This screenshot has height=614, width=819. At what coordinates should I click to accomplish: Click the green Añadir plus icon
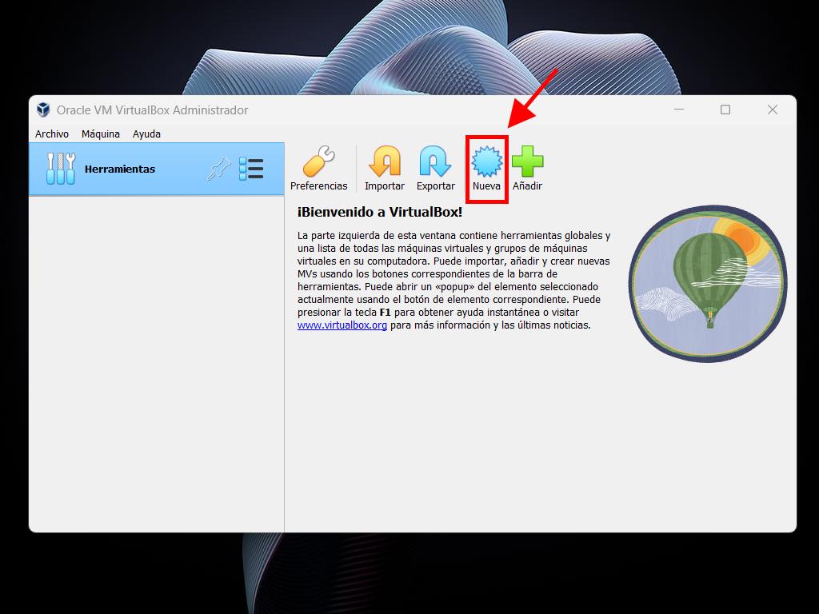527,162
